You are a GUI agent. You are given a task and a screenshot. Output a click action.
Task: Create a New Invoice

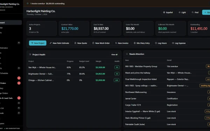[x=122, y=43]
